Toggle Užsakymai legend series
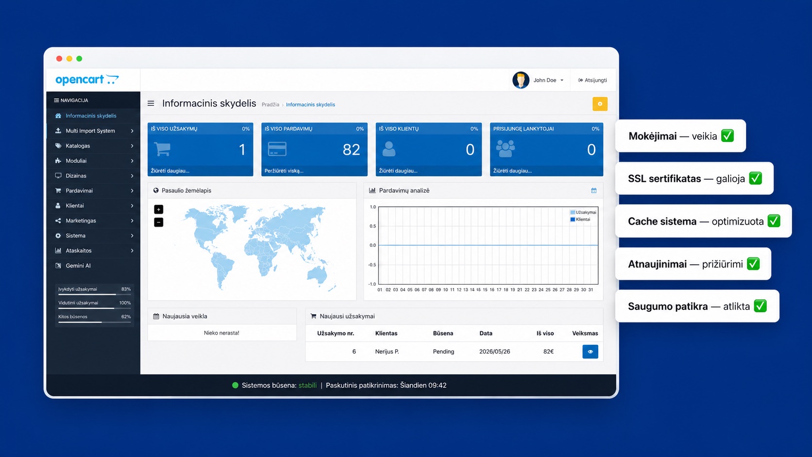 point(583,212)
